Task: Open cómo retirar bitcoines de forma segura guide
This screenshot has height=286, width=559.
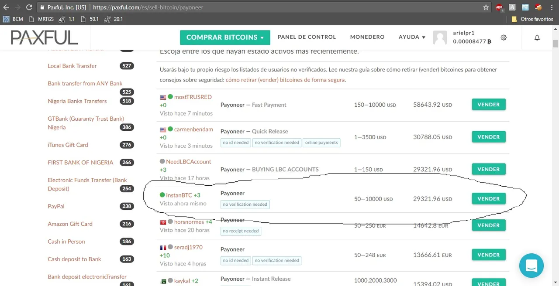Action: (x=285, y=80)
